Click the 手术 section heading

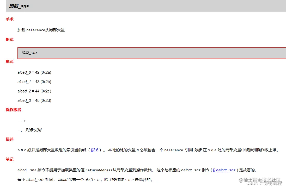tap(9, 19)
